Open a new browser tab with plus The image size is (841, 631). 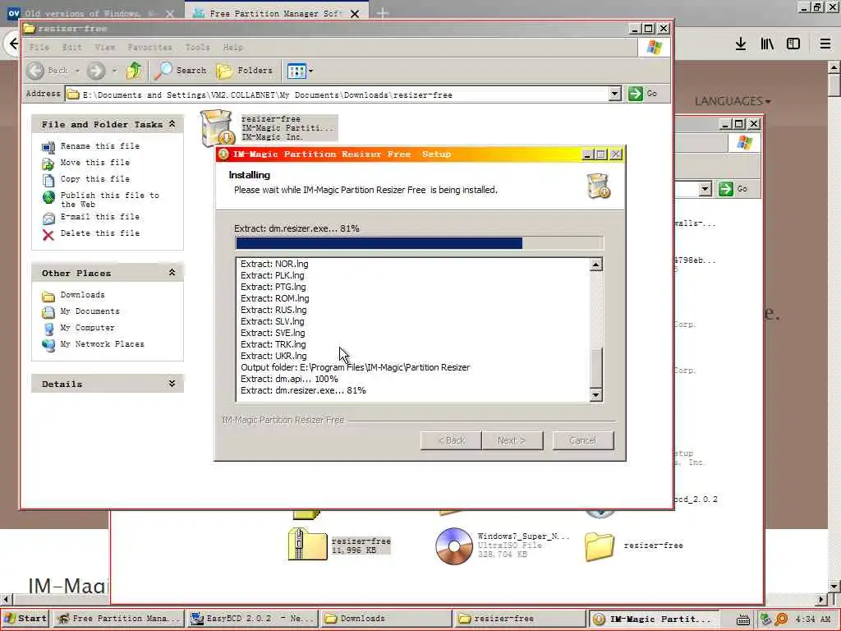coord(383,13)
